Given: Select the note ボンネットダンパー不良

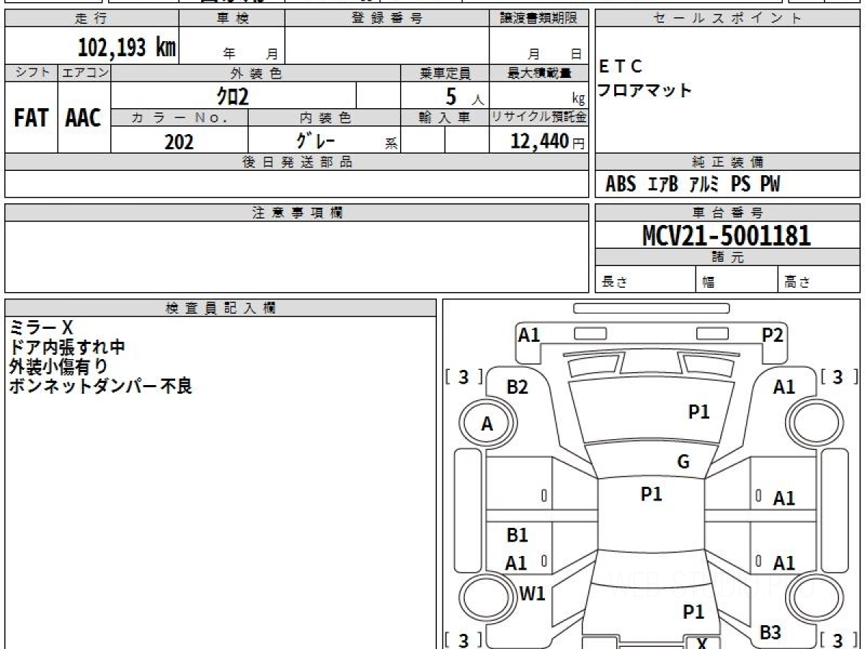Looking at the screenshot, I should click(x=100, y=386).
